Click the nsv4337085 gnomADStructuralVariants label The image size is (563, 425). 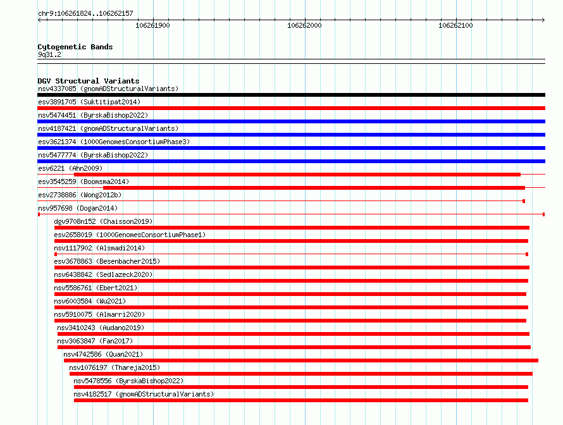point(108,89)
